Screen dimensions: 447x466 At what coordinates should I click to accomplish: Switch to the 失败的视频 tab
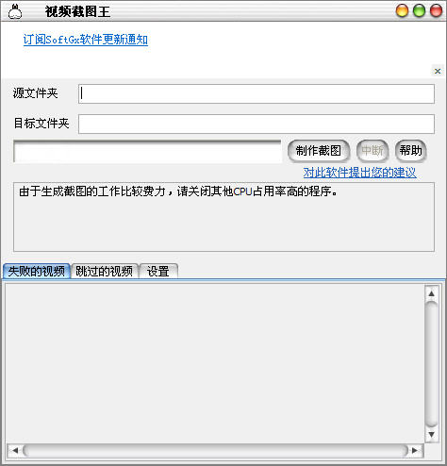[37, 271]
